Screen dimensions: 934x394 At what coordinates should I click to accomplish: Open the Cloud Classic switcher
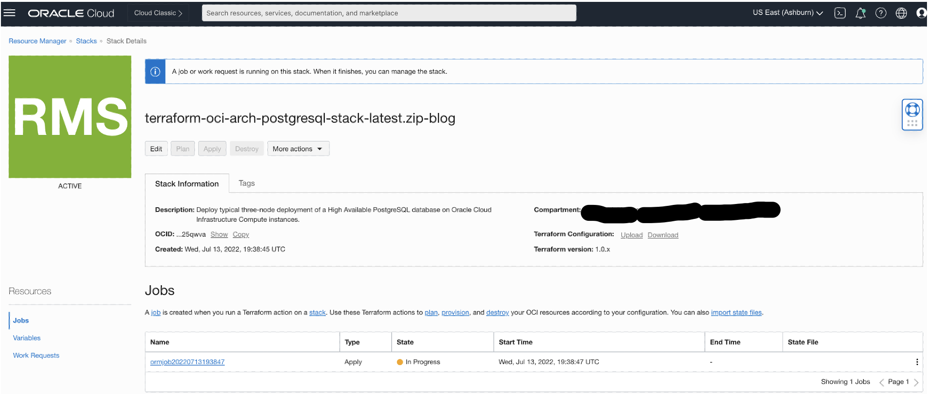(x=158, y=13)
